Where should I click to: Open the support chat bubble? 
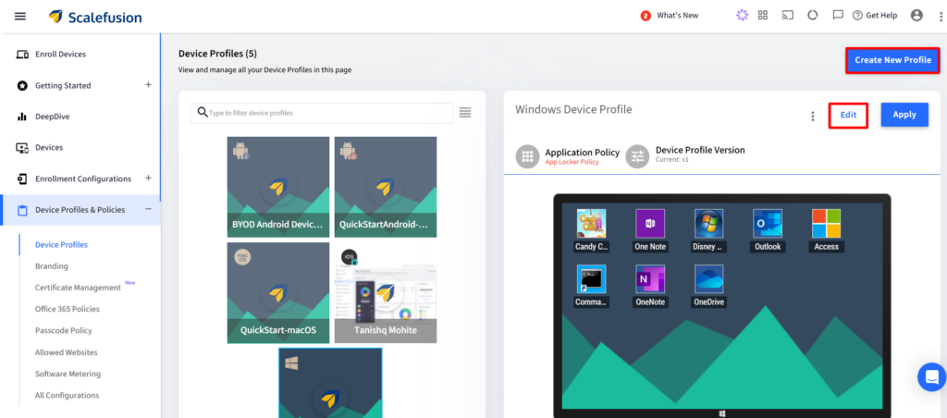pos(931,377)
